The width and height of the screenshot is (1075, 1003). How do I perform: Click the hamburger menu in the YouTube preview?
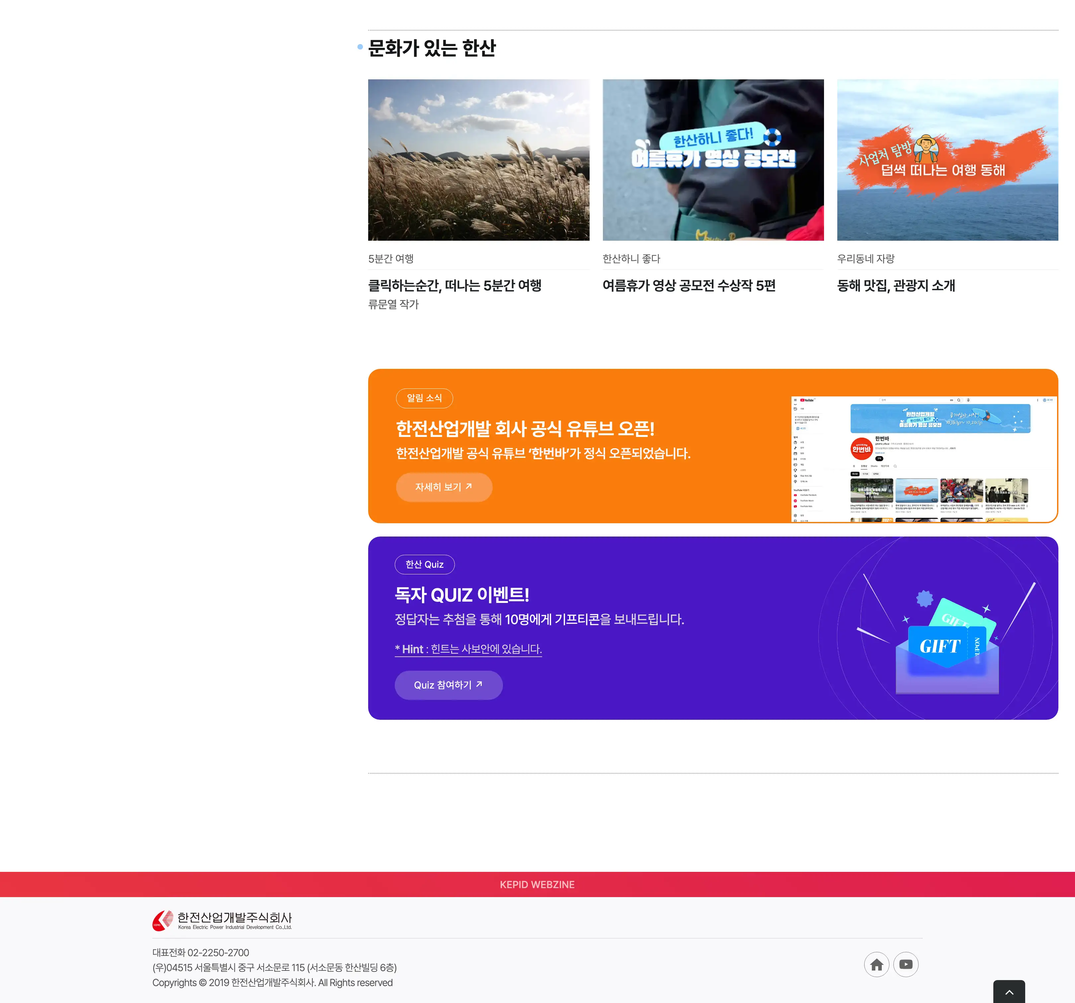(795, 400)
